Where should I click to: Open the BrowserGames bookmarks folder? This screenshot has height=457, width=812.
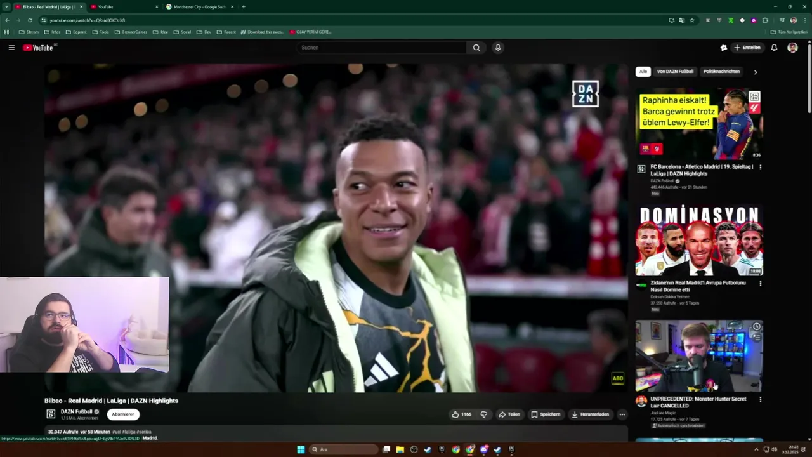coord(131,32)
